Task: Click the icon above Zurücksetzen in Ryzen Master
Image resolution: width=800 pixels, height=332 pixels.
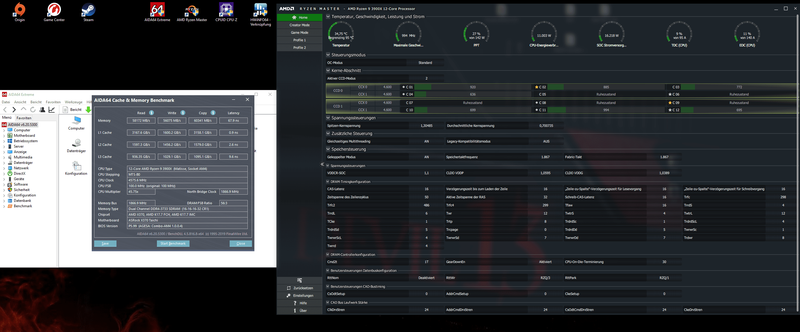Action: point(300,280)
